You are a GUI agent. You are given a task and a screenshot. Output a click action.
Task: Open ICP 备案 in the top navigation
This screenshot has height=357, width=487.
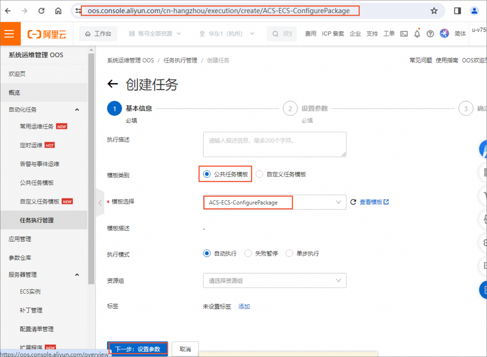[333, 34]
